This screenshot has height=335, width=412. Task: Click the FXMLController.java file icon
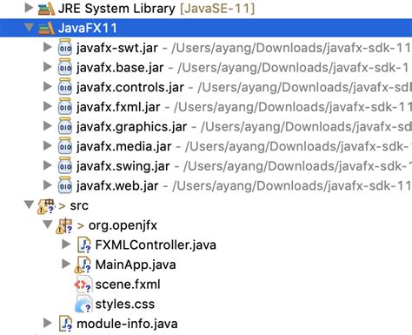click(x=84, y=245)
